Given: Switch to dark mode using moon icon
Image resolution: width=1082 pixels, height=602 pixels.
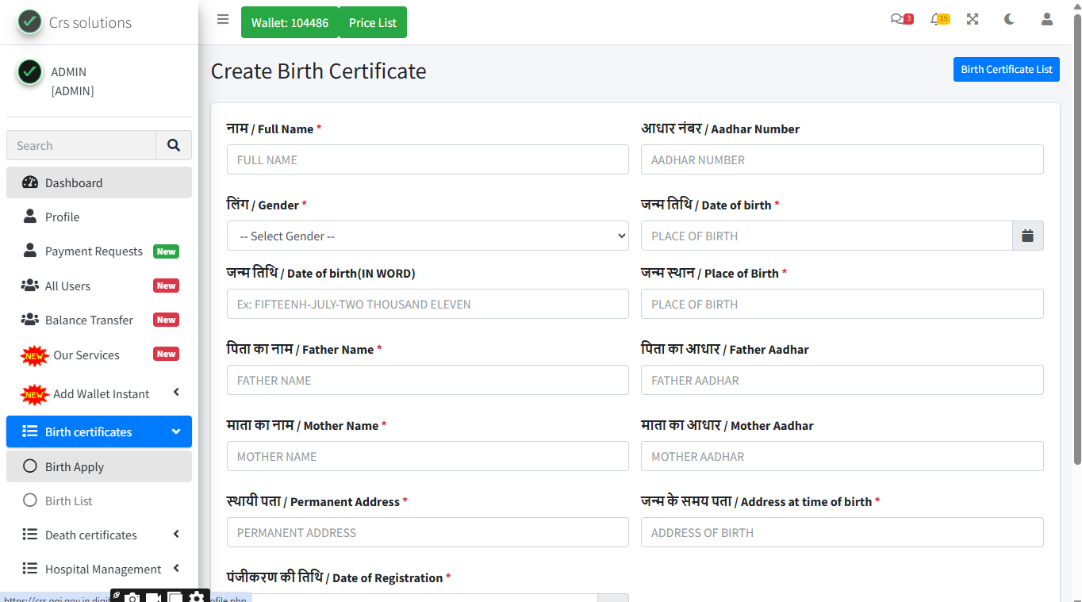Looking at the screenshot, I should [1009, 20].
